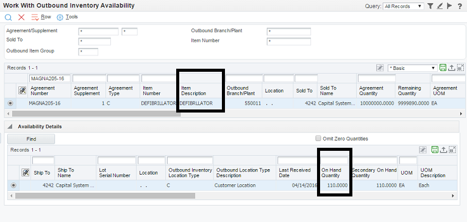Toggle Omit Zero Quantities checkbox
Viewport: 467px width, 222px height.
click(x=318, y=138)
